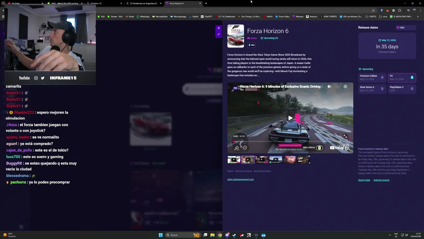Switch to the Watch the VOD on Kick tab

[x=65, y=3]
